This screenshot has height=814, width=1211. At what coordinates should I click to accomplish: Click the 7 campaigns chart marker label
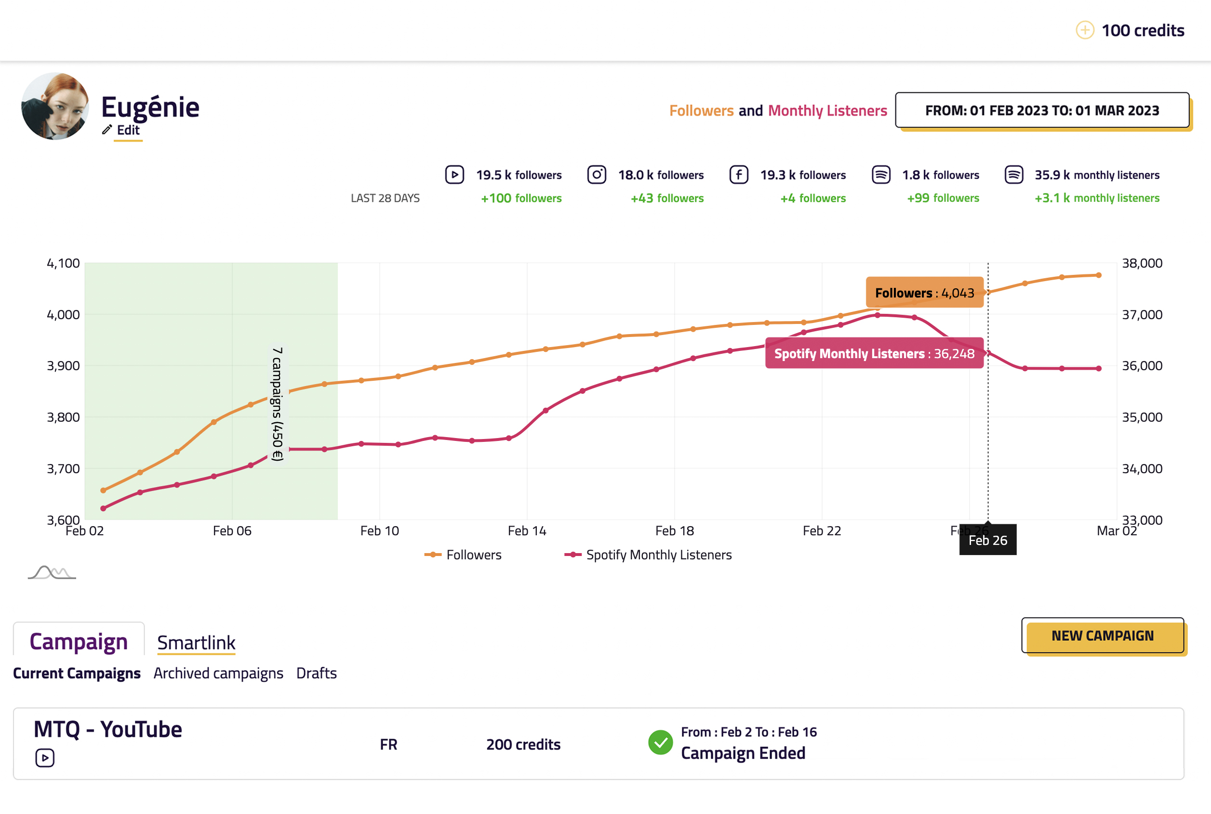278,404
